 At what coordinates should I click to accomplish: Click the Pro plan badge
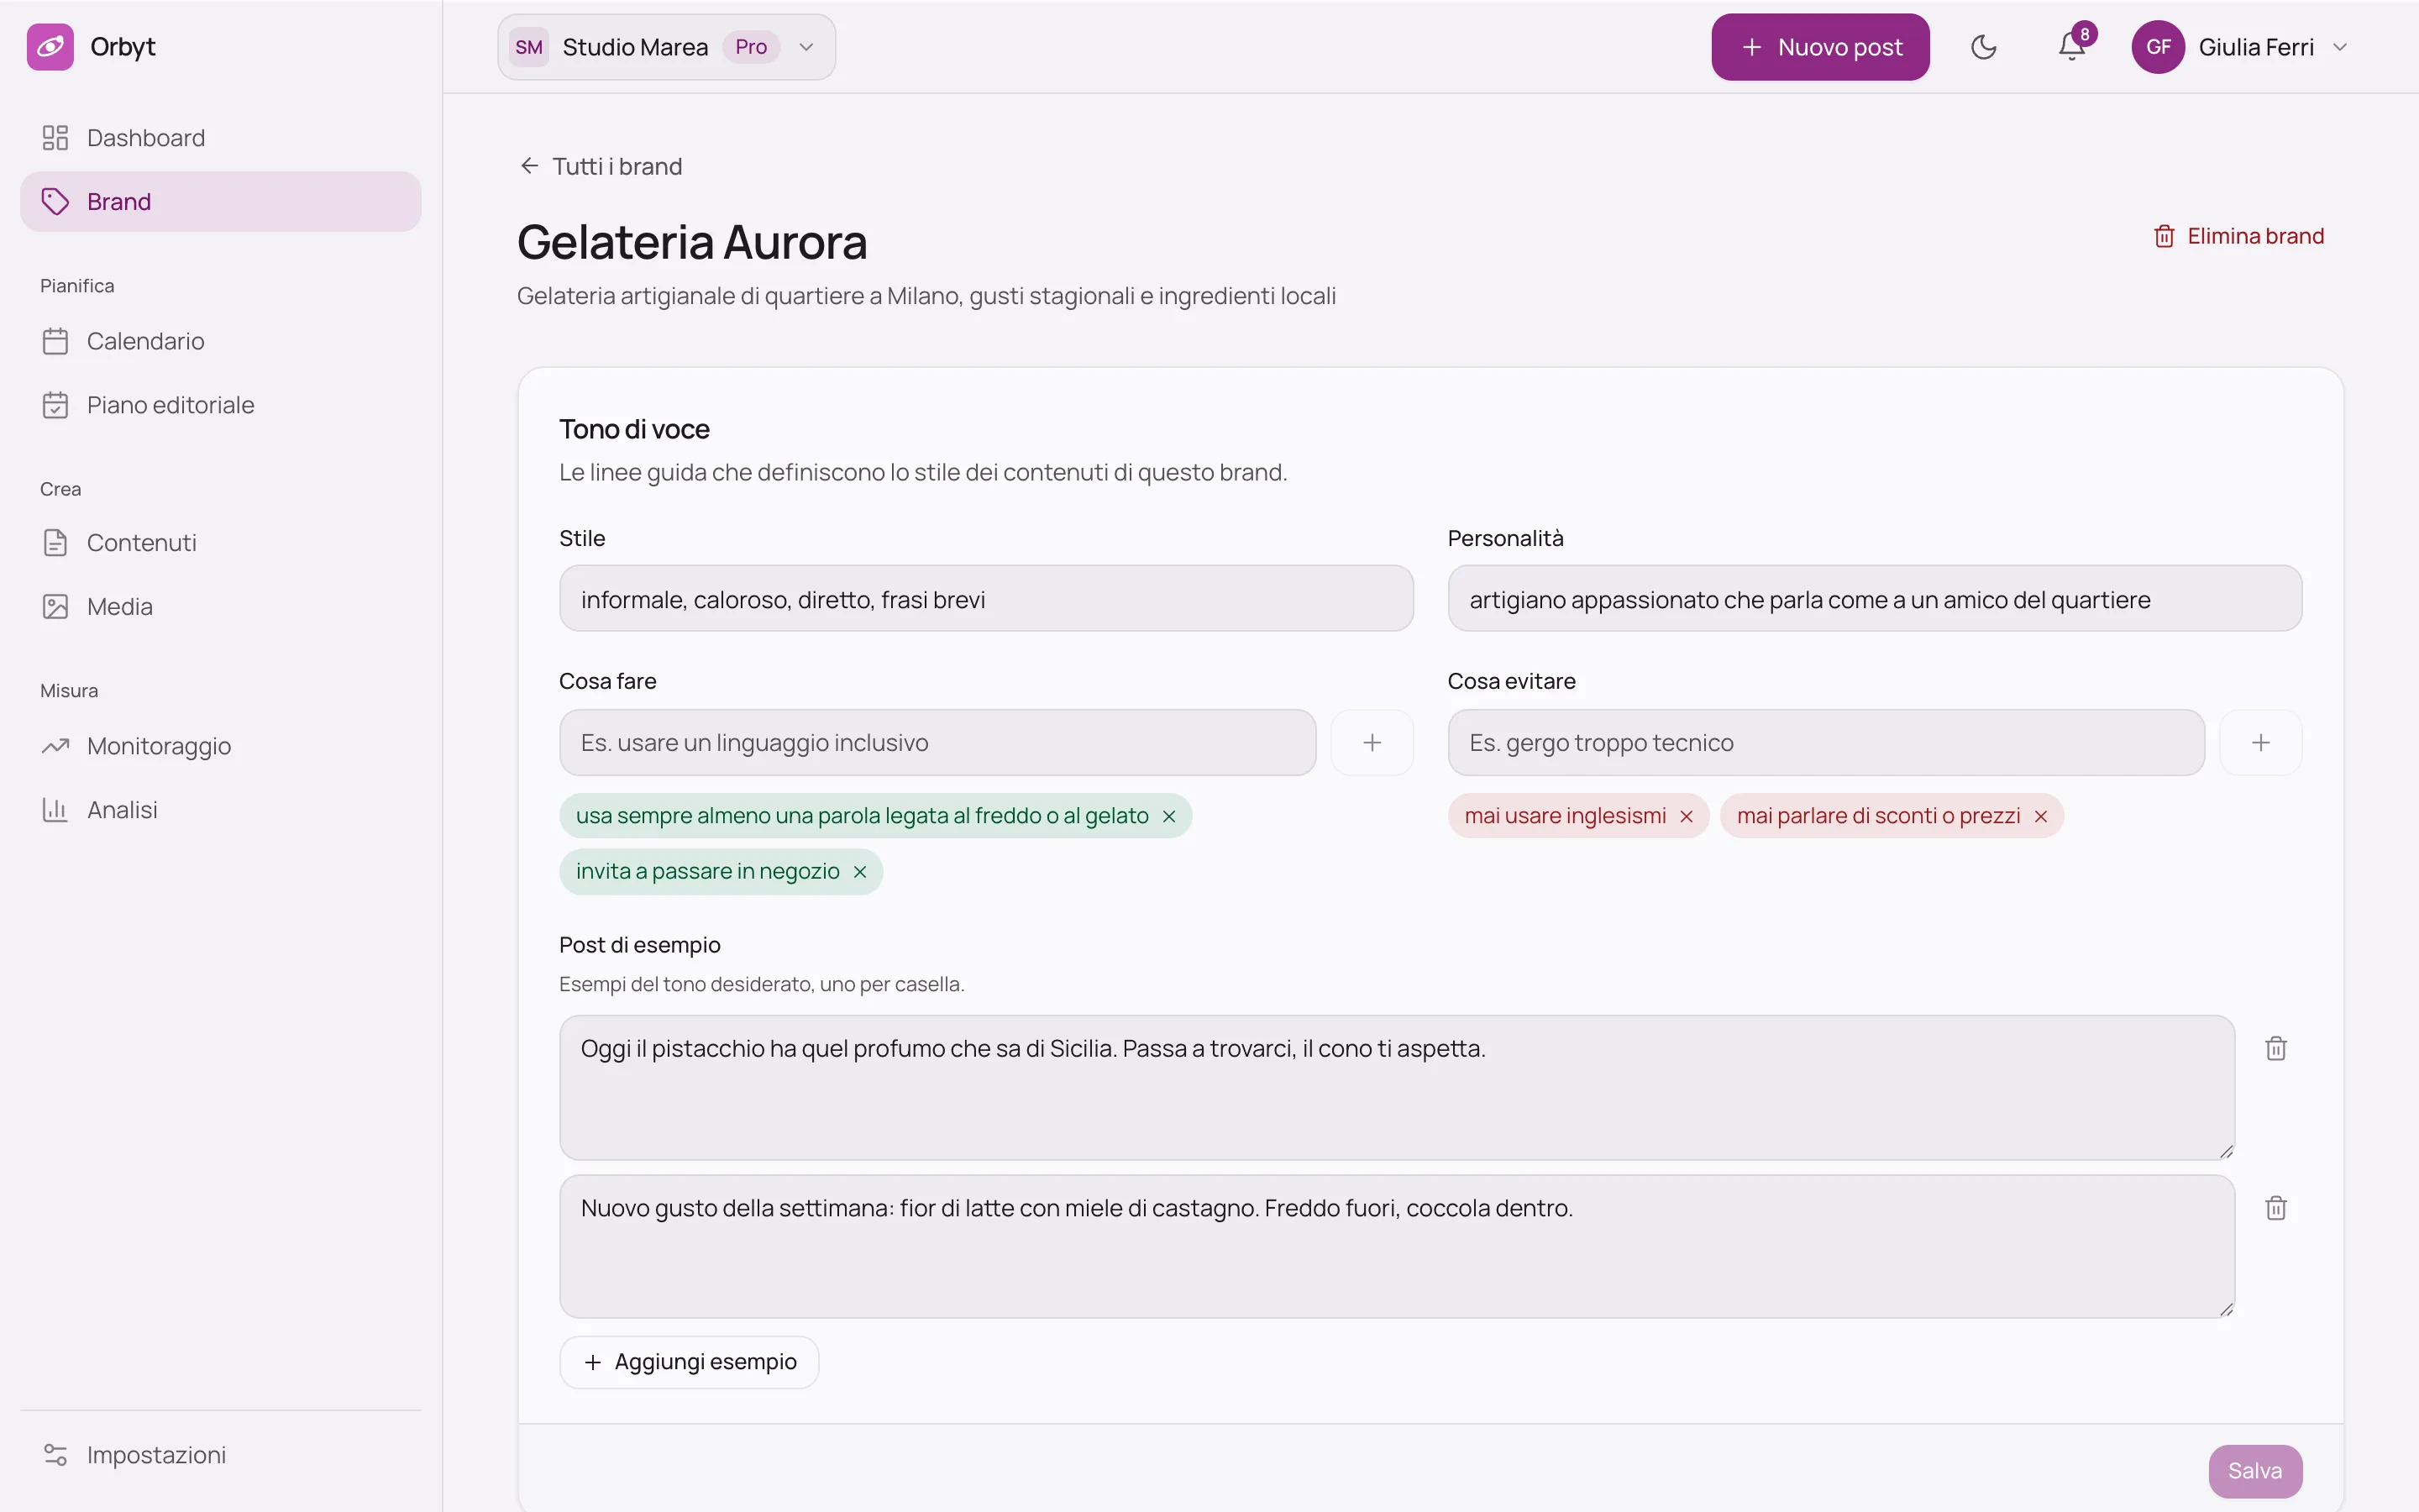point(751,47)
